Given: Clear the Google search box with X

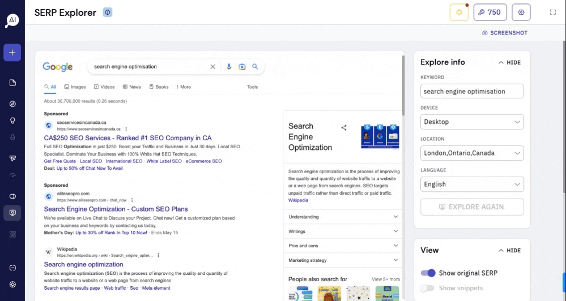Looking at the screenshot, I should (x=212, y=67).
